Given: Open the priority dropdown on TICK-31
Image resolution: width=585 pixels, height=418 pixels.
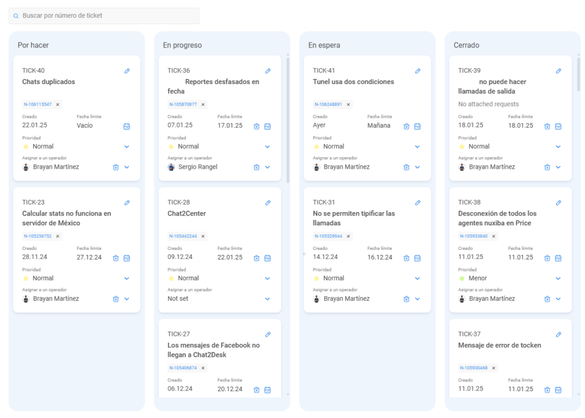Looking at the screenshot, I should tap(418, 278).
